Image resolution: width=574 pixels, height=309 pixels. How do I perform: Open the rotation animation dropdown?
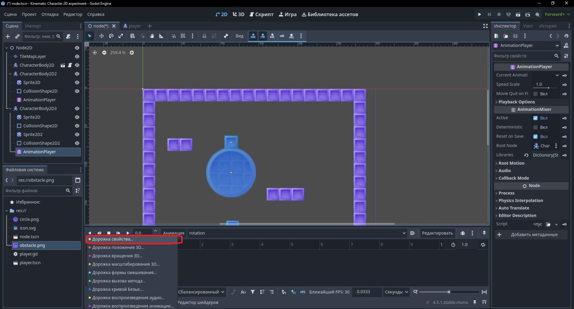pos(297,233)
